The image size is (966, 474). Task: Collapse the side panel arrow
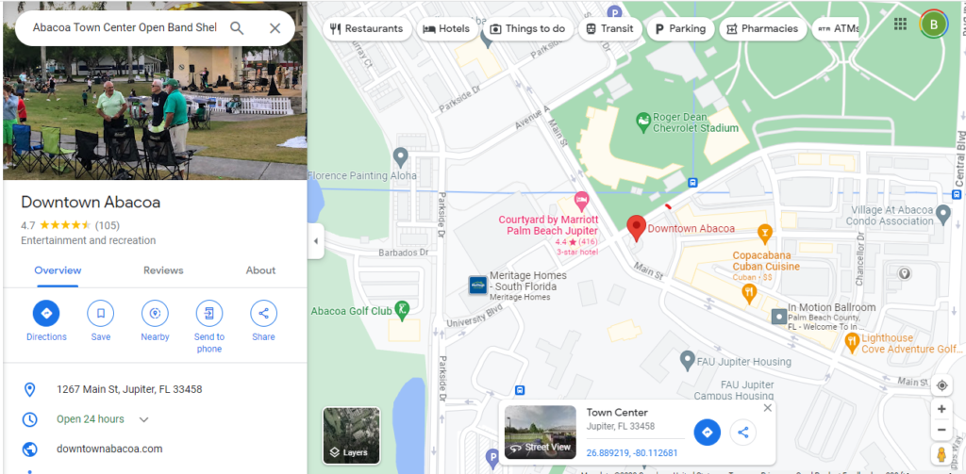click(316, 240)
